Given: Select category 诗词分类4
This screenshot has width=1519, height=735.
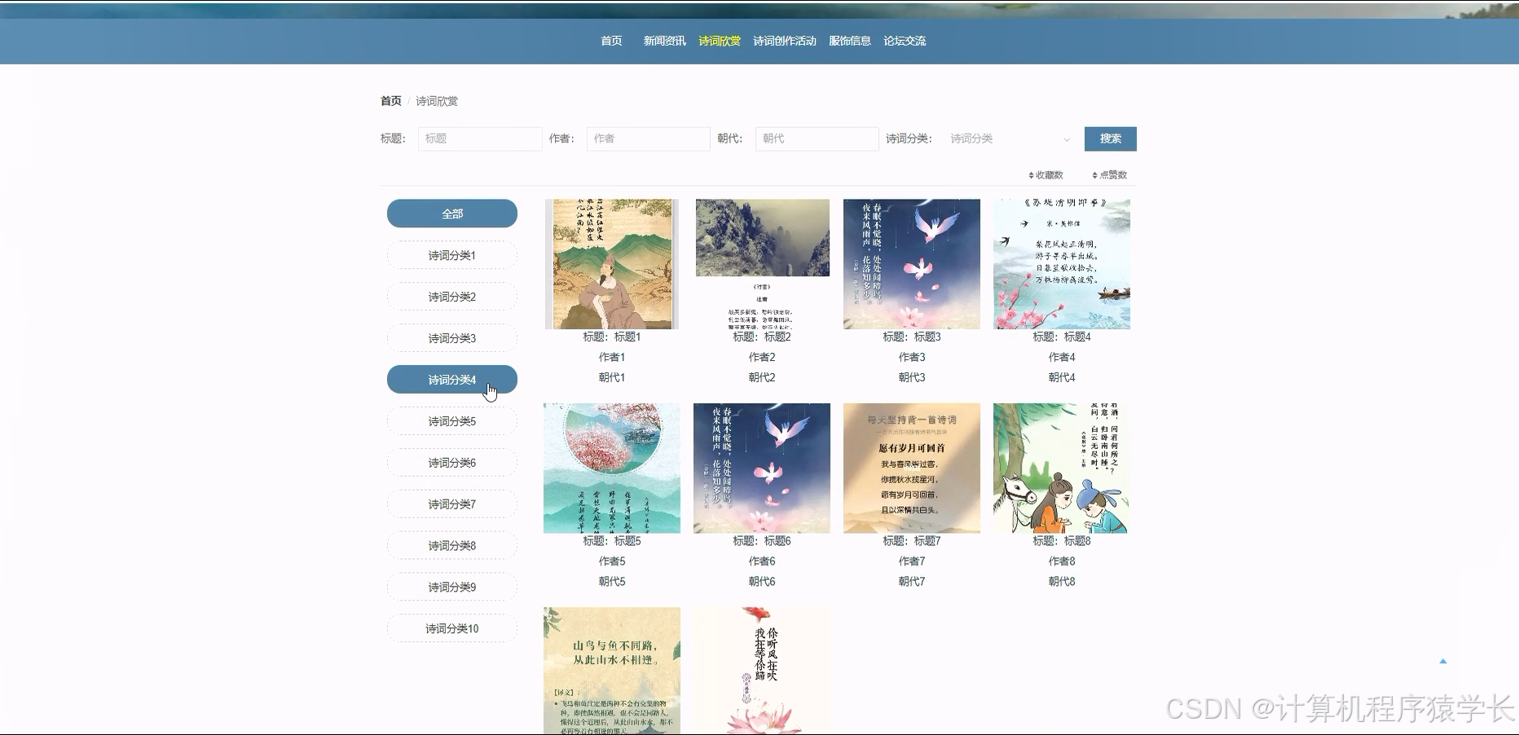Looking at the screenshot, I should tap(451, 379).
